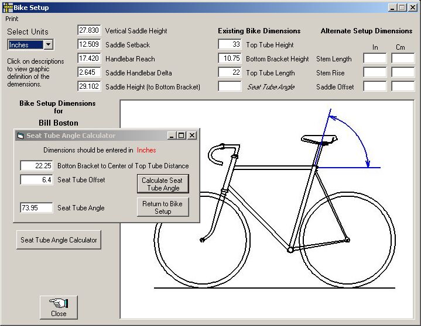Open the Print menu
The width and height of the screenshot is (421, 326).
pos(12,19)
